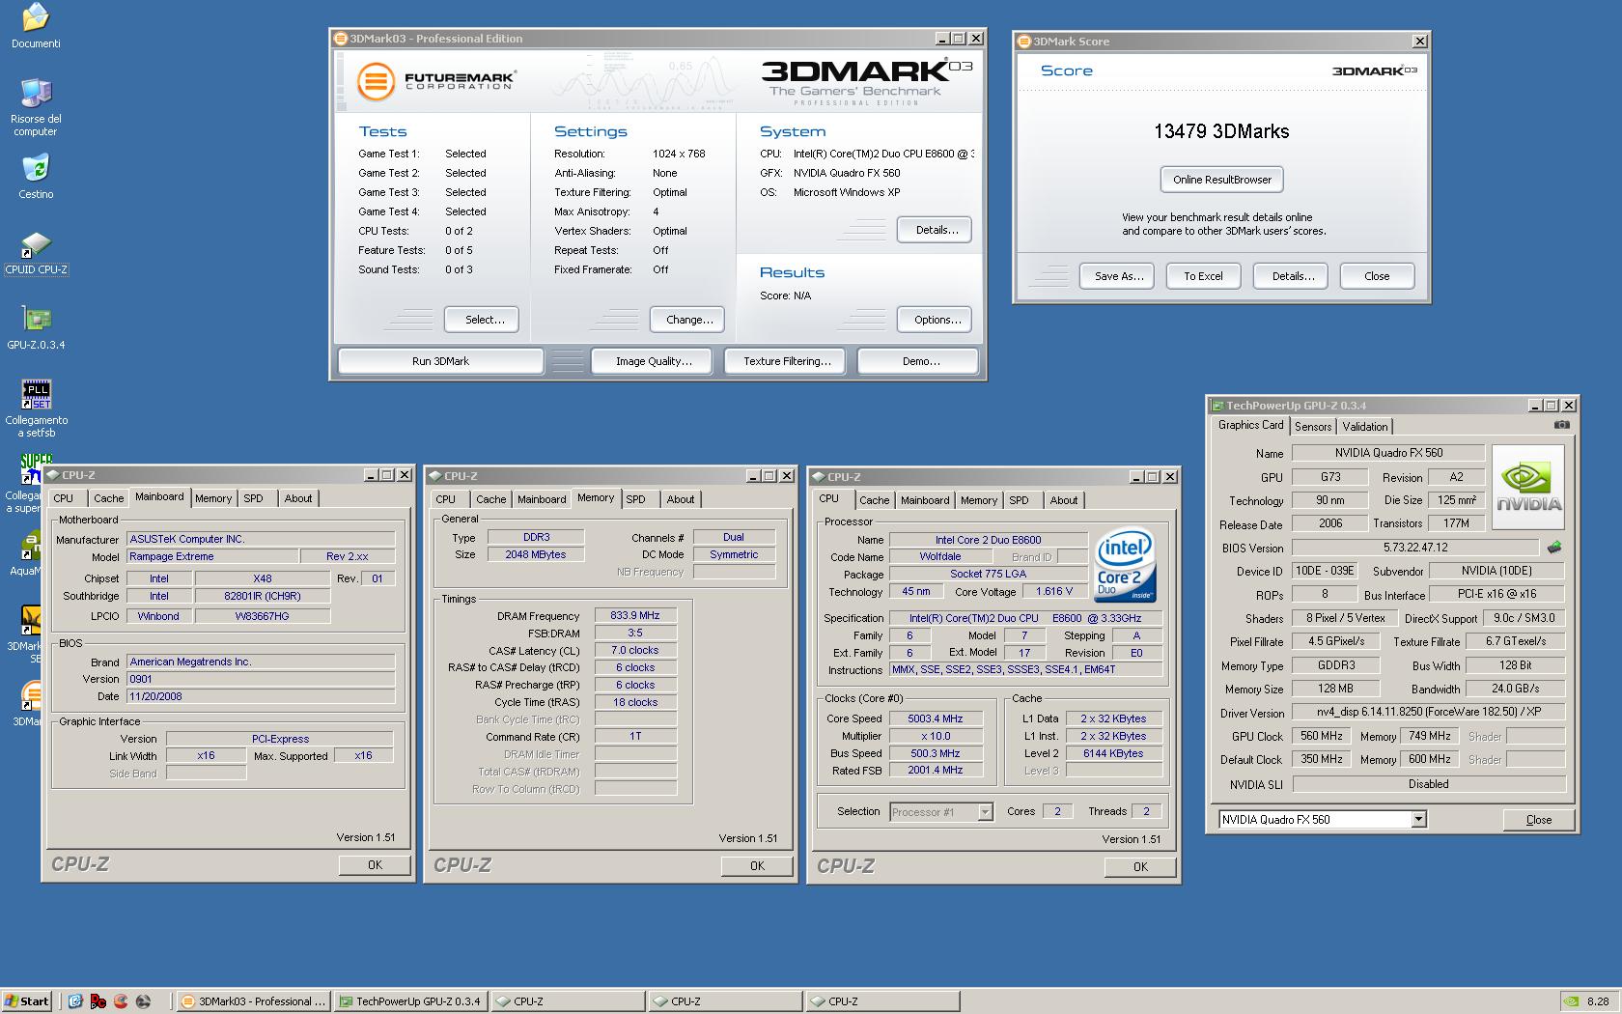Screen dimensions: 1622x1014
Task: Switch to TechPowerUp GPU-Z taskbar item
Action: click(x=411, y=1001)
